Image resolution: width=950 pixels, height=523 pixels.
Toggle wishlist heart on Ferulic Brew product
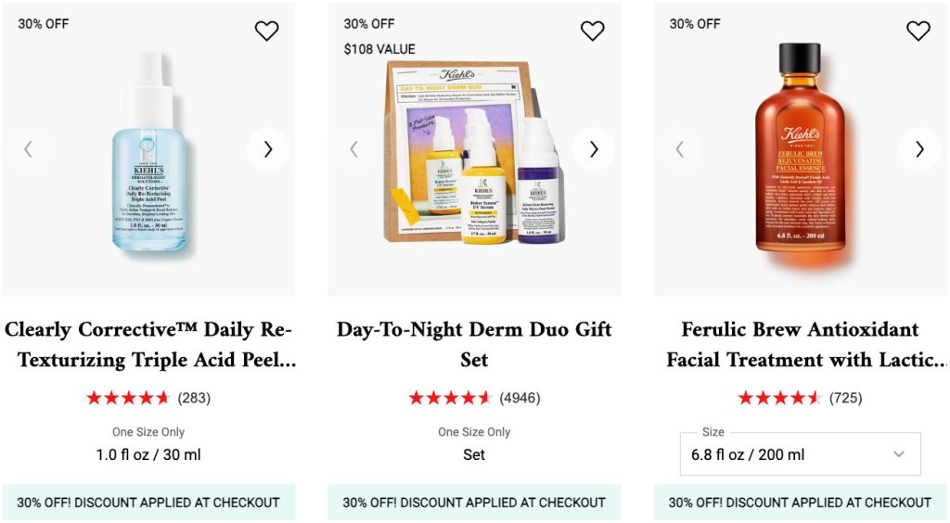(x=918, y=31)
